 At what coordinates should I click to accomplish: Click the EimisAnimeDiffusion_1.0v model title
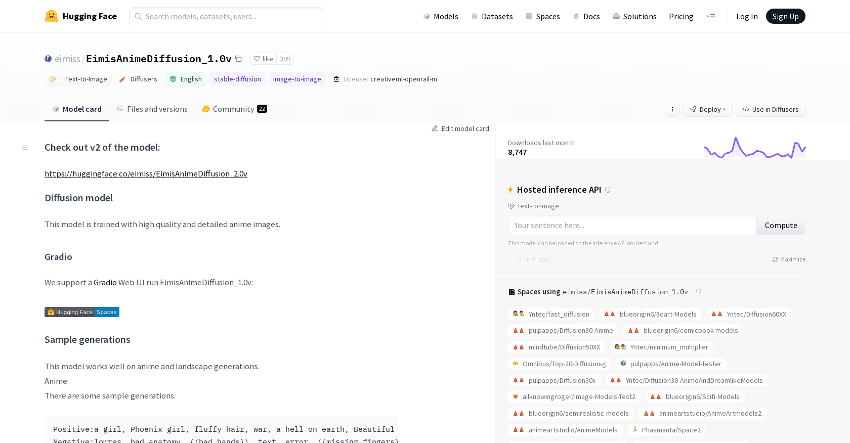coord(159,59)
